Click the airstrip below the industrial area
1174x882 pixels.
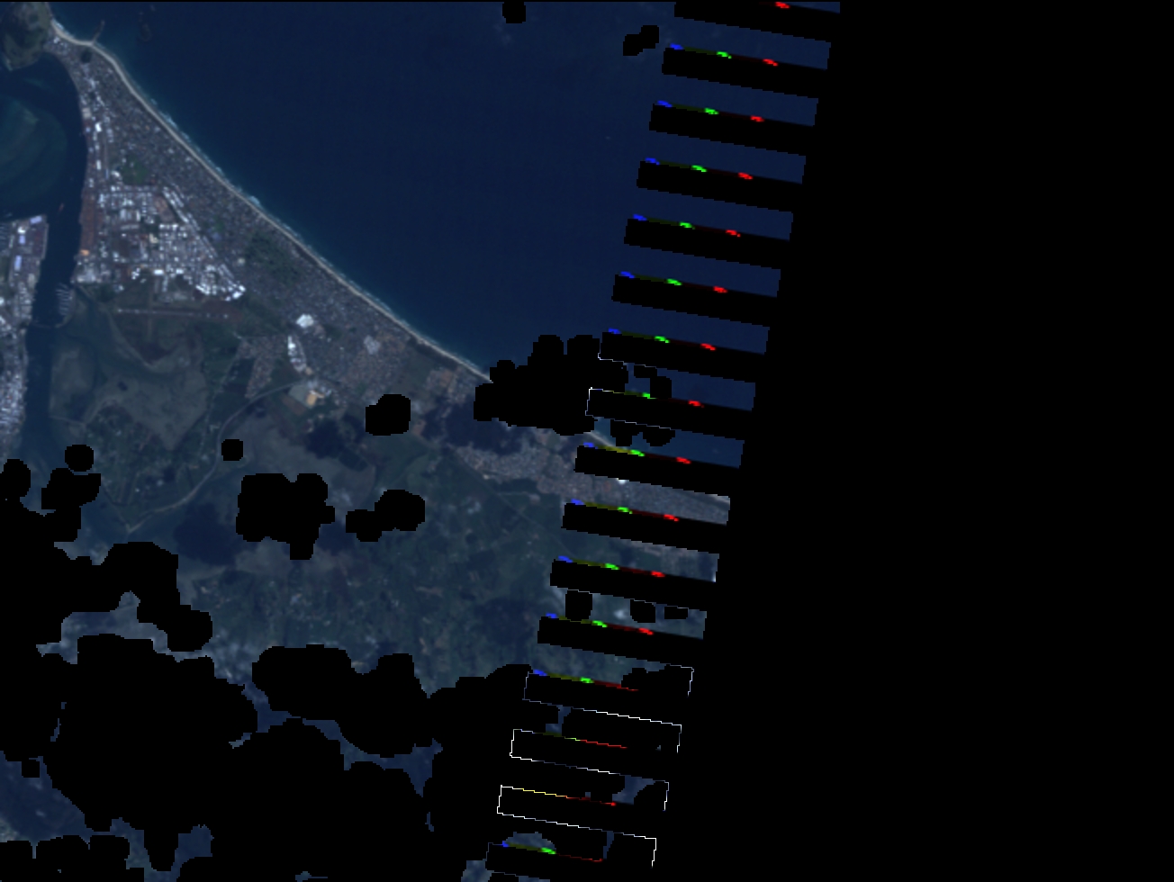pyautogui.click(x=180, y=312)
